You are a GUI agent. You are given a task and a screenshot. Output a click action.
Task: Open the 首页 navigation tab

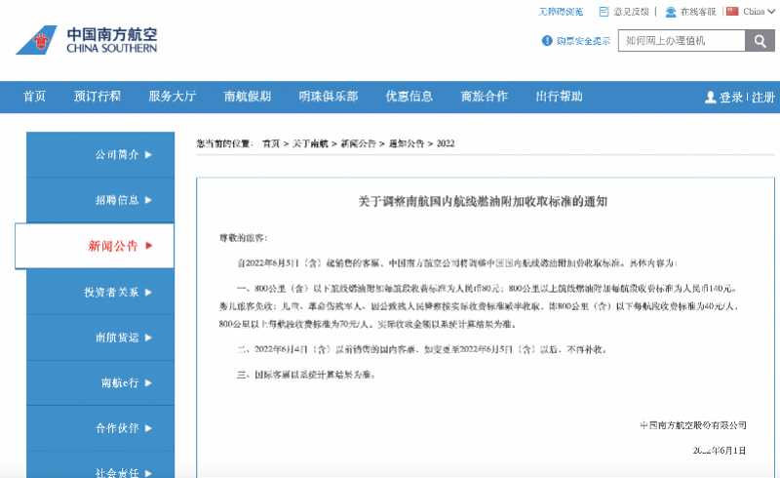coord(35,97)
